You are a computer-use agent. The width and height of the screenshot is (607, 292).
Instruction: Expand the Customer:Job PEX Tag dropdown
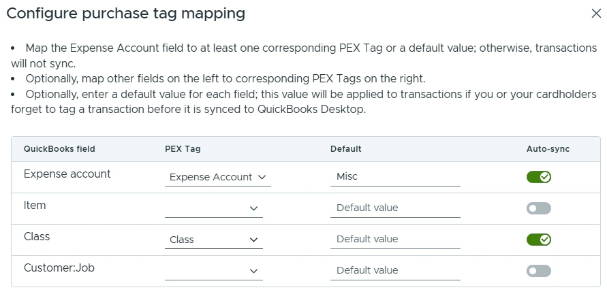214,271
